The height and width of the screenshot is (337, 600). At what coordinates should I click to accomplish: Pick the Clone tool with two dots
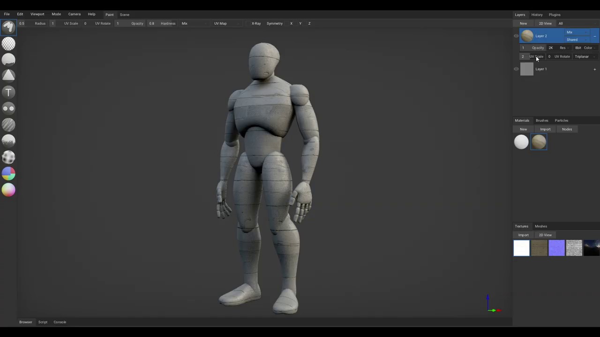pos(8,108)
